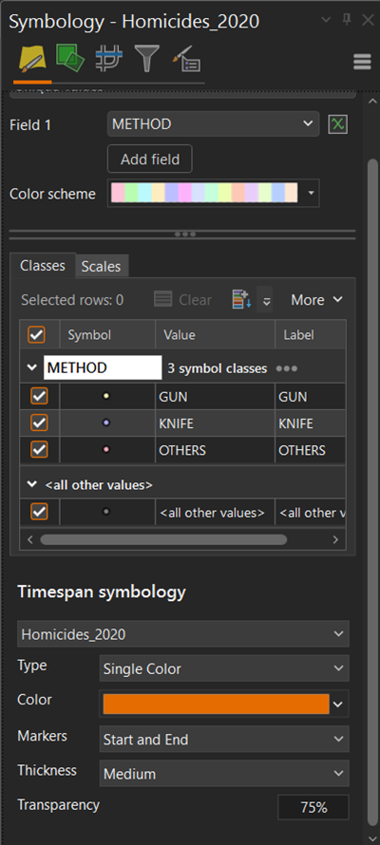Image resolution: width=380 pixels, height=845 pixels.
Task: Toggle the pane auto-hide pin
Action: tap(347, 20)
